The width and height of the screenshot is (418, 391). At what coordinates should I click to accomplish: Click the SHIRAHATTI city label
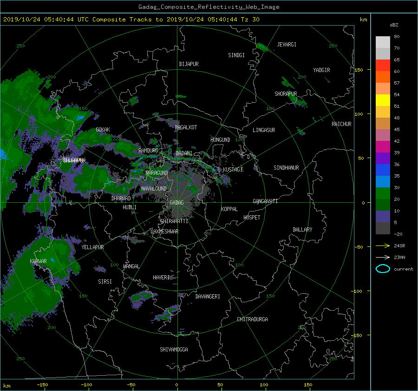pos(174,221)
